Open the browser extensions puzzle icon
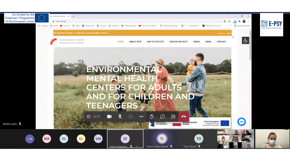This screenshot has width=290, height=160. click(x=240, y=21)
